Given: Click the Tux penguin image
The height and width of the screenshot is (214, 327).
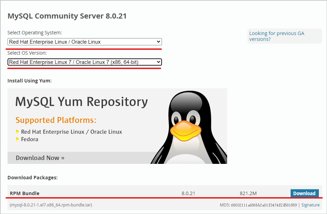Looking at the screenshot, I should pyautogui.click(x=189, y=127).
